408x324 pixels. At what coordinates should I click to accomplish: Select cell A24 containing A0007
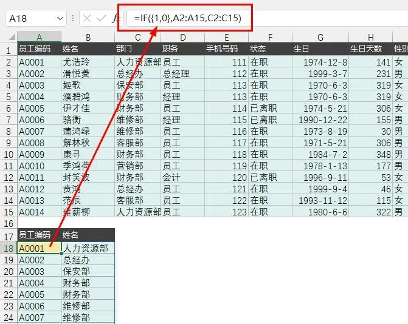point(40,317)
